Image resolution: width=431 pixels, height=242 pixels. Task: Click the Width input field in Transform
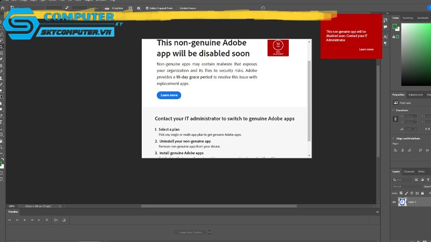411,116
